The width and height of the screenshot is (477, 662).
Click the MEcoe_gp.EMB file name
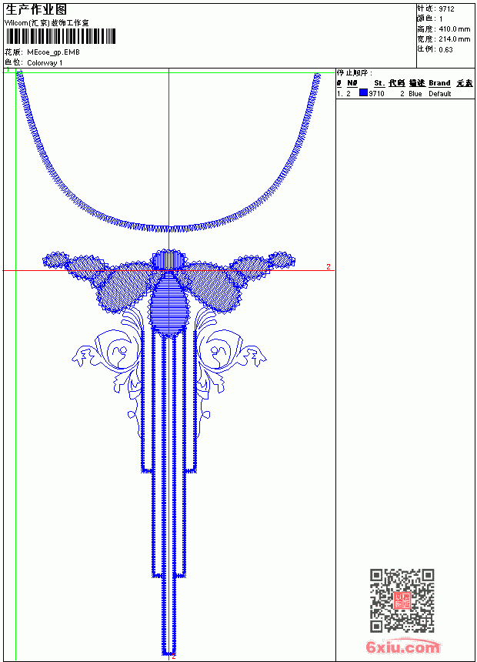pos(53,52)
